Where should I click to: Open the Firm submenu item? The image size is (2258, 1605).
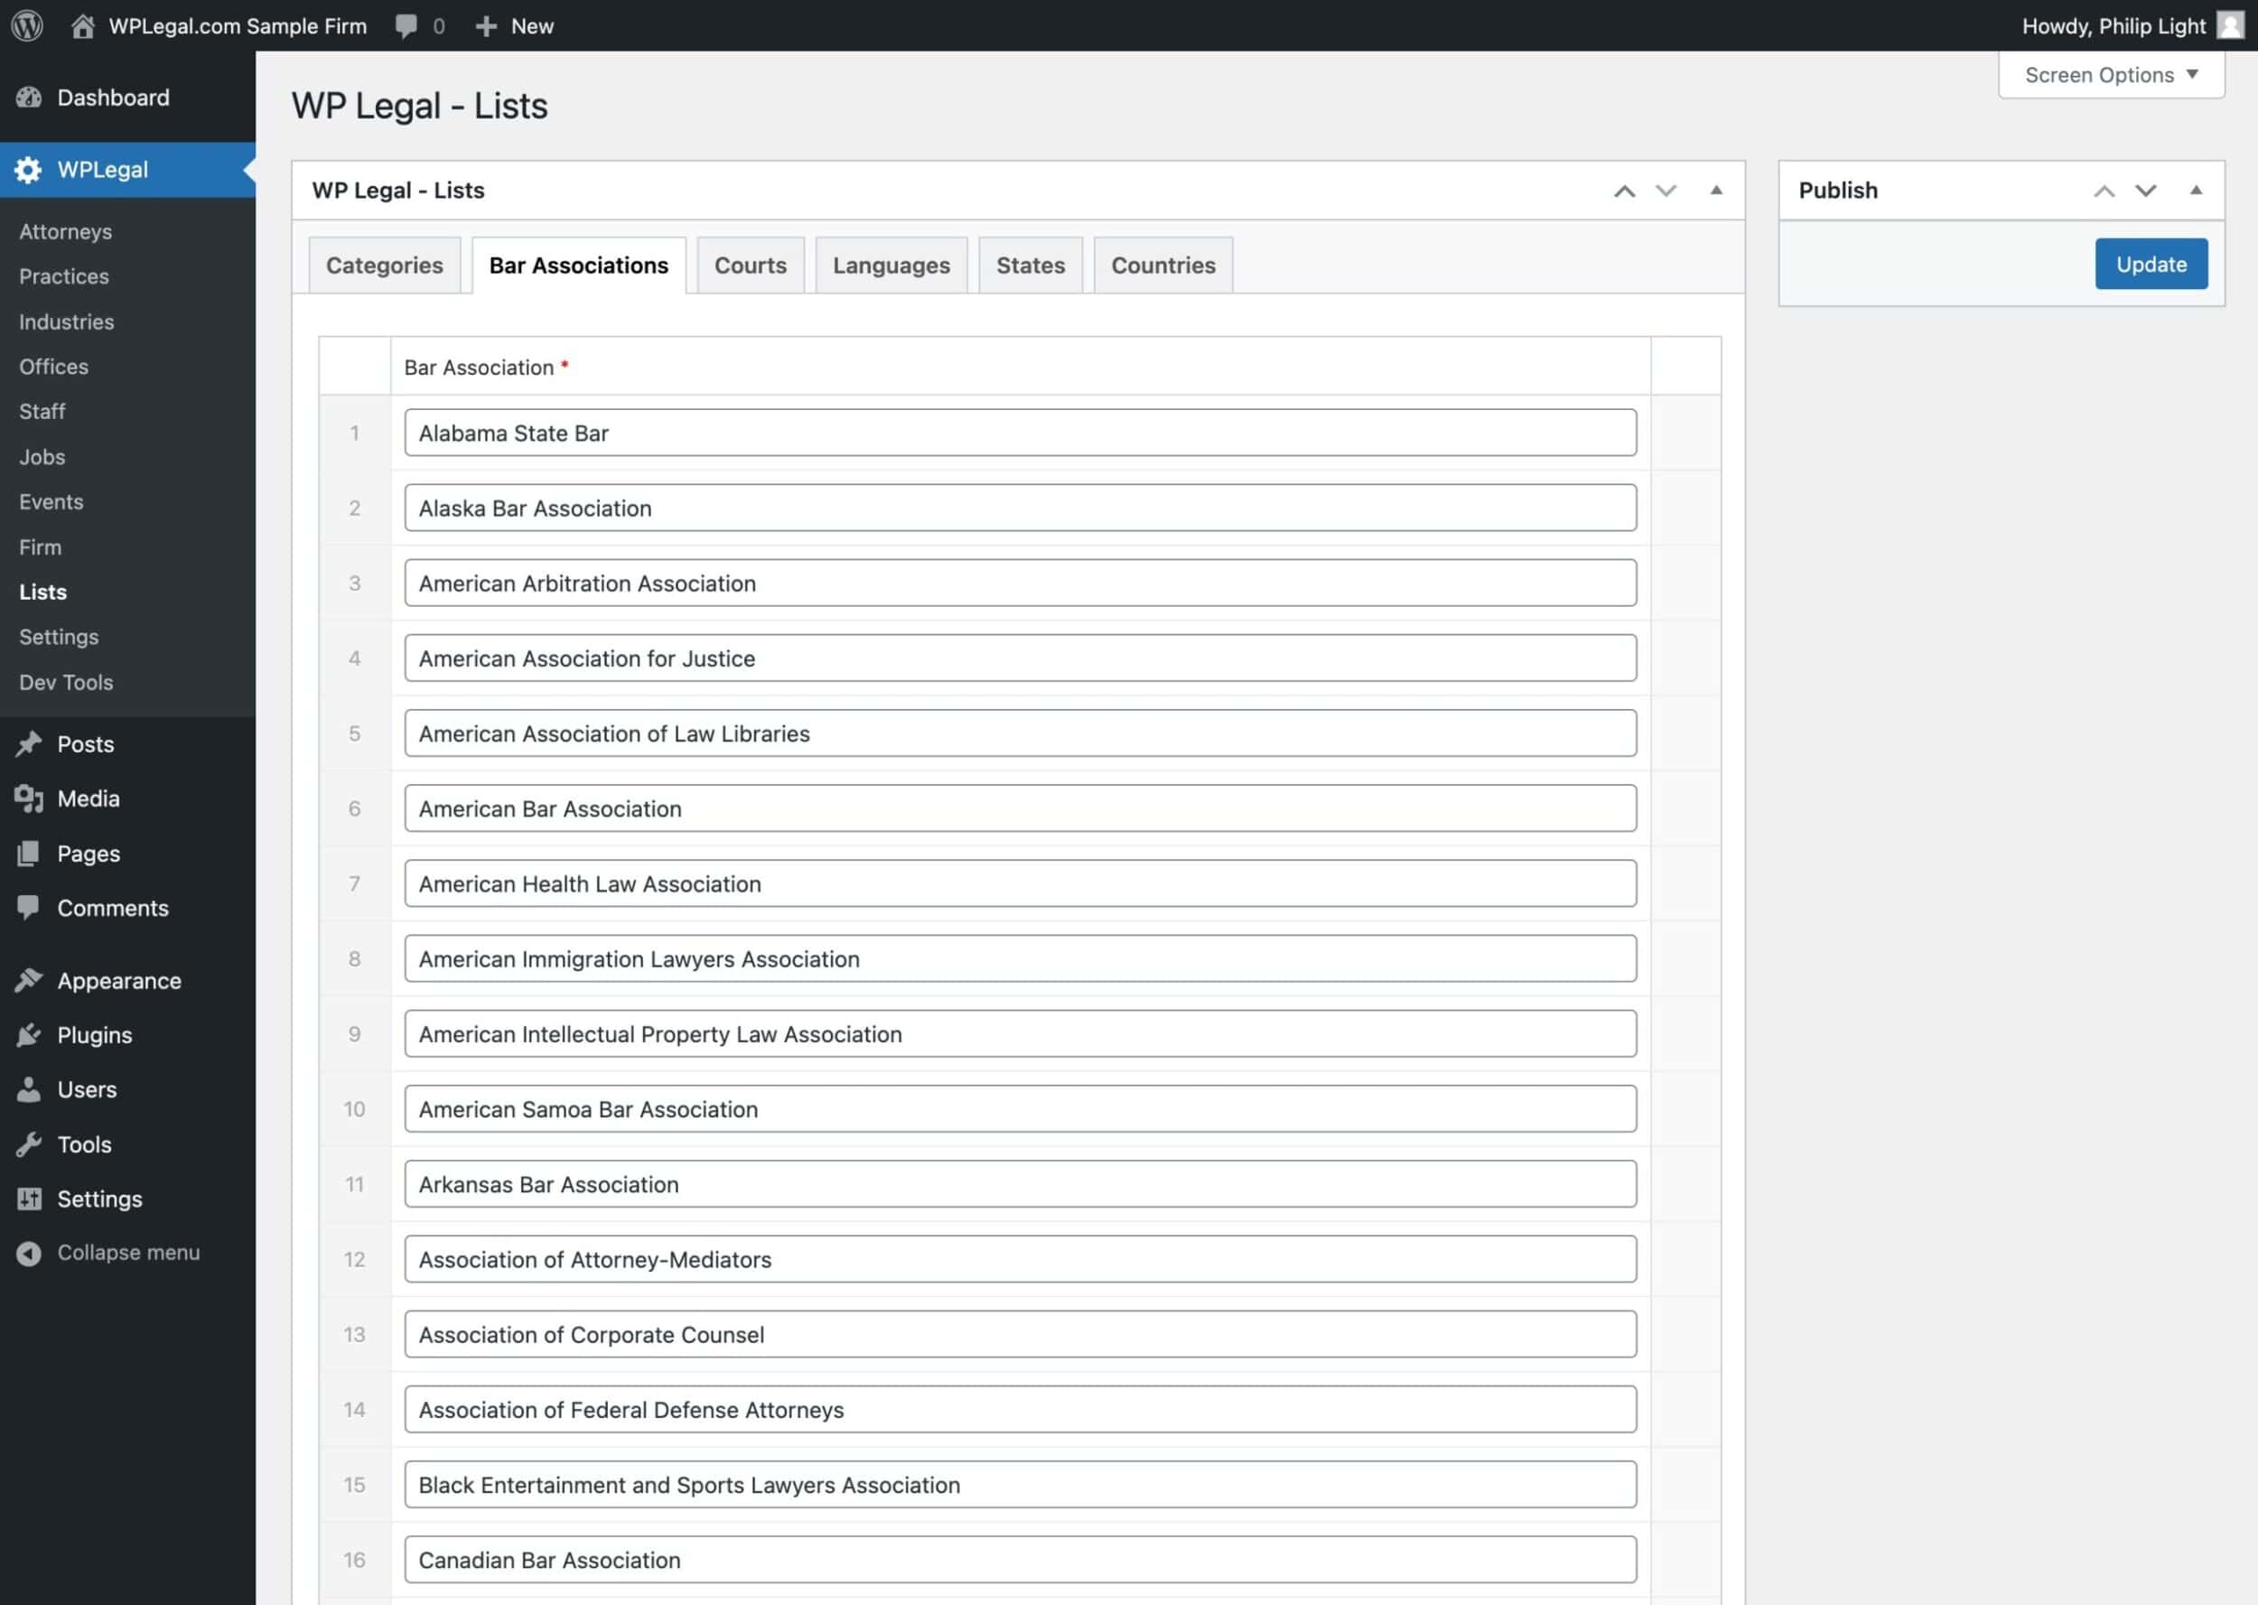(x=41, y=546)
